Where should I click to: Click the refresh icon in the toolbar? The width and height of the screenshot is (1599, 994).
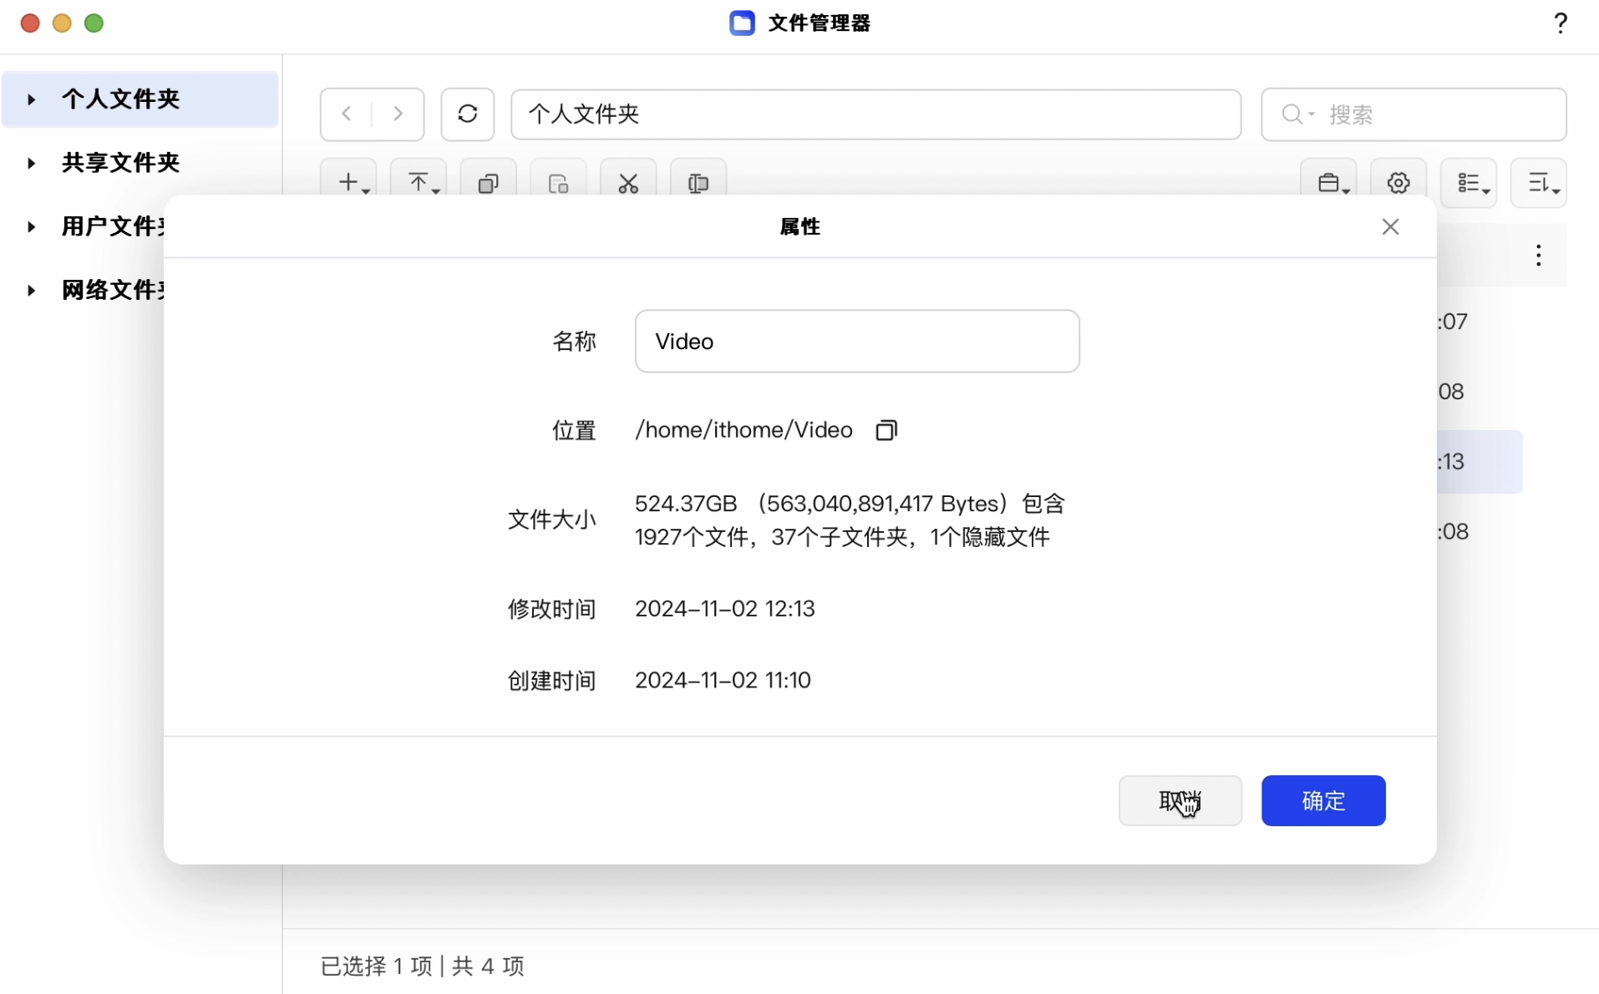tap(468, 114)
